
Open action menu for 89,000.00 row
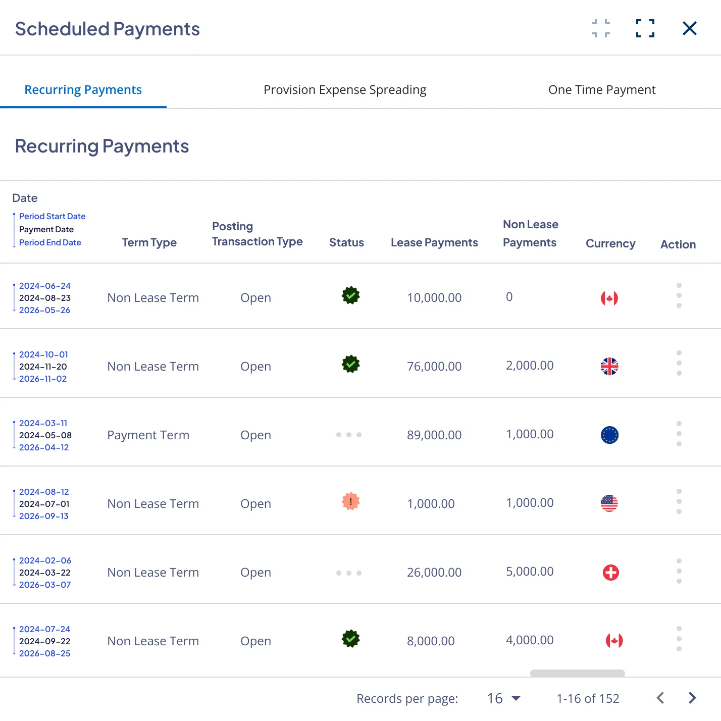(679, 434)
